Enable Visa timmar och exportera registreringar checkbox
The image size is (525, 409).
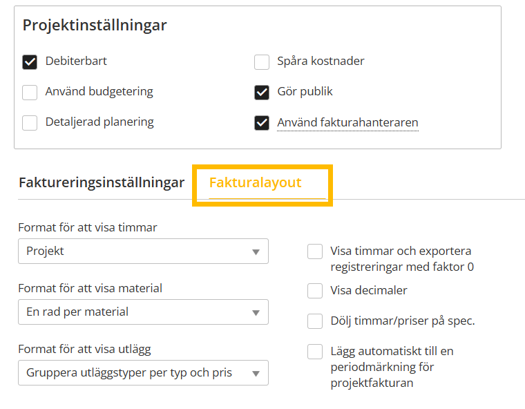(315, 251)
